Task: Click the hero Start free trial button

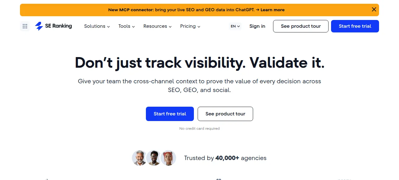Action: coord(170,114)
